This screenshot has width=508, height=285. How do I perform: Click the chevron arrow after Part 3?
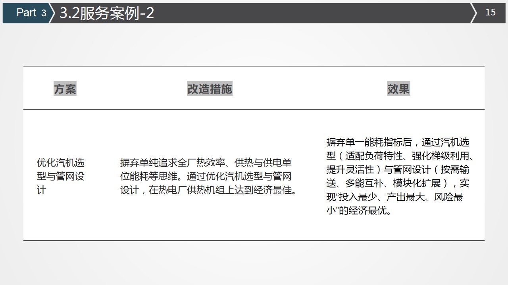tap(51, 13)
